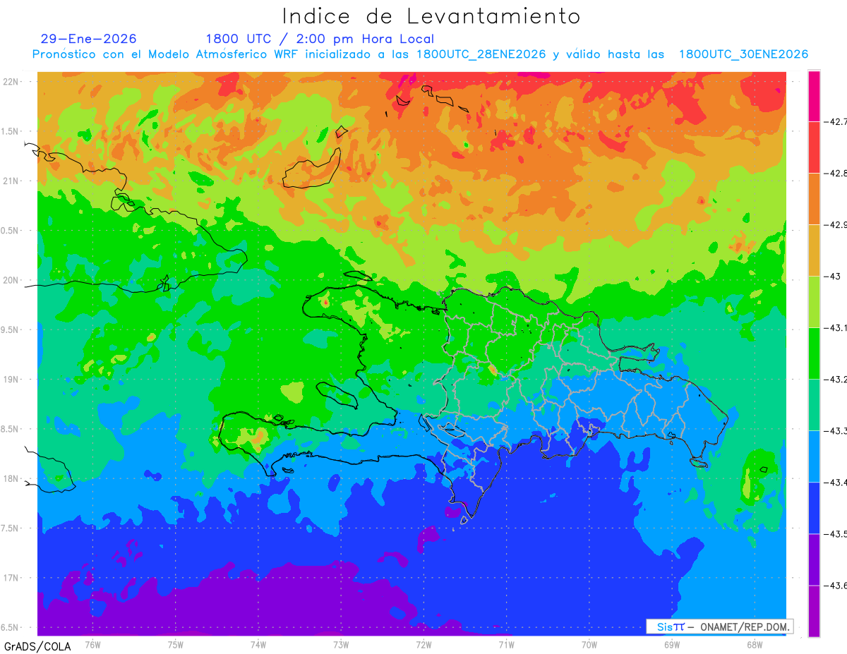Click the light blue swatch between -43.3 and -43.4
Viewport: 847px width, 654px height.
coord(814,456)
